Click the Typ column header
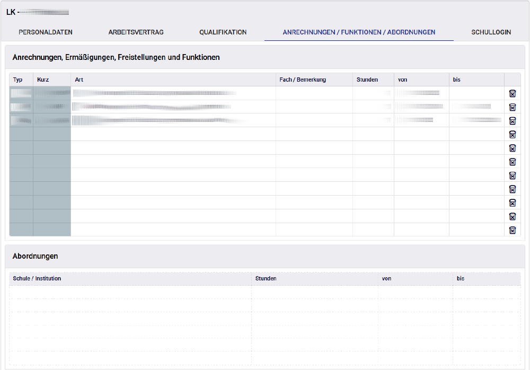The image size is (530, 370). 18,80
